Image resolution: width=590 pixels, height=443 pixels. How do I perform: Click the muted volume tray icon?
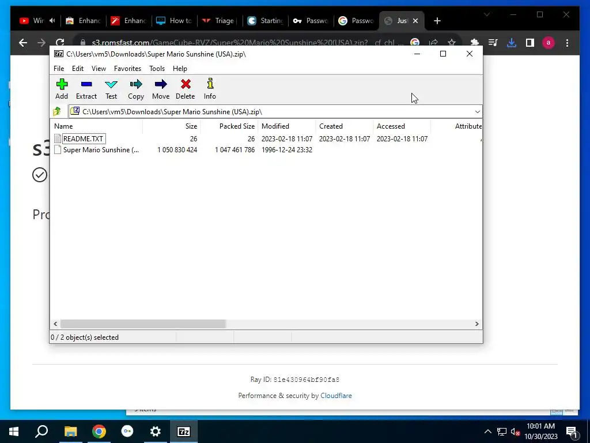515,431
